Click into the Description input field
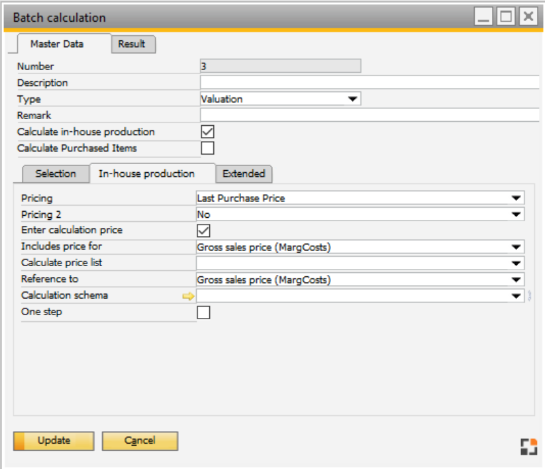Screen dimensions: 545x469 369,83
